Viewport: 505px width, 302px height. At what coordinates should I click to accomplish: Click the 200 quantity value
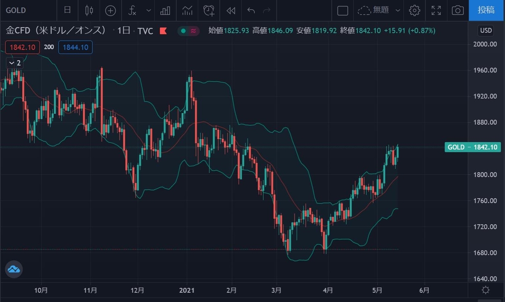point(49,47)
